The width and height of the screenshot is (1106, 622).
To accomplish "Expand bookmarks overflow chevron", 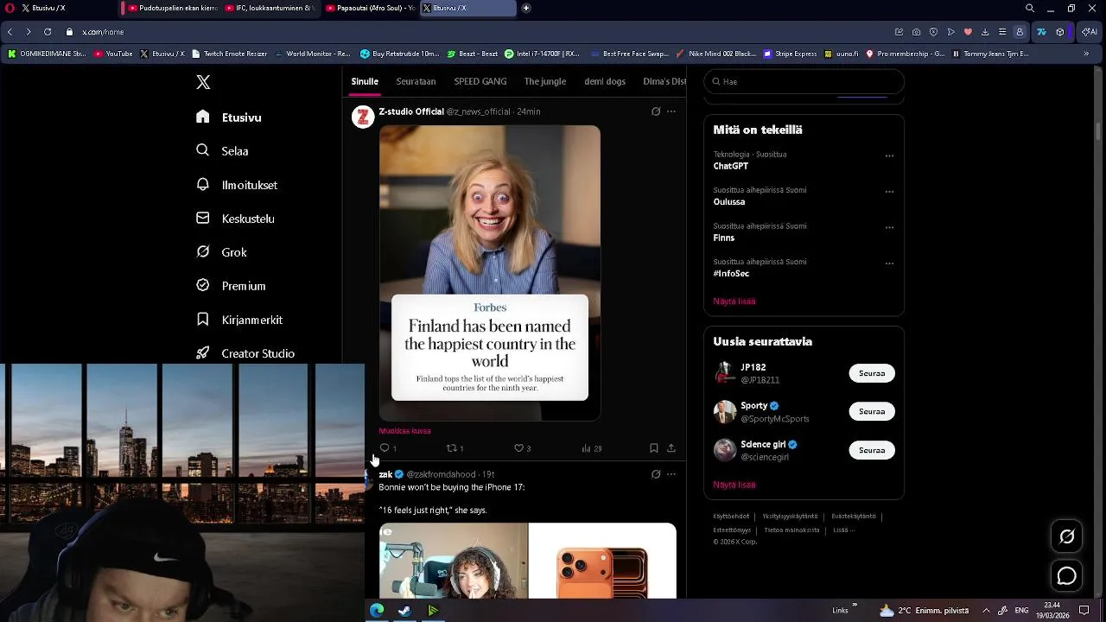I will [1086, 54].
